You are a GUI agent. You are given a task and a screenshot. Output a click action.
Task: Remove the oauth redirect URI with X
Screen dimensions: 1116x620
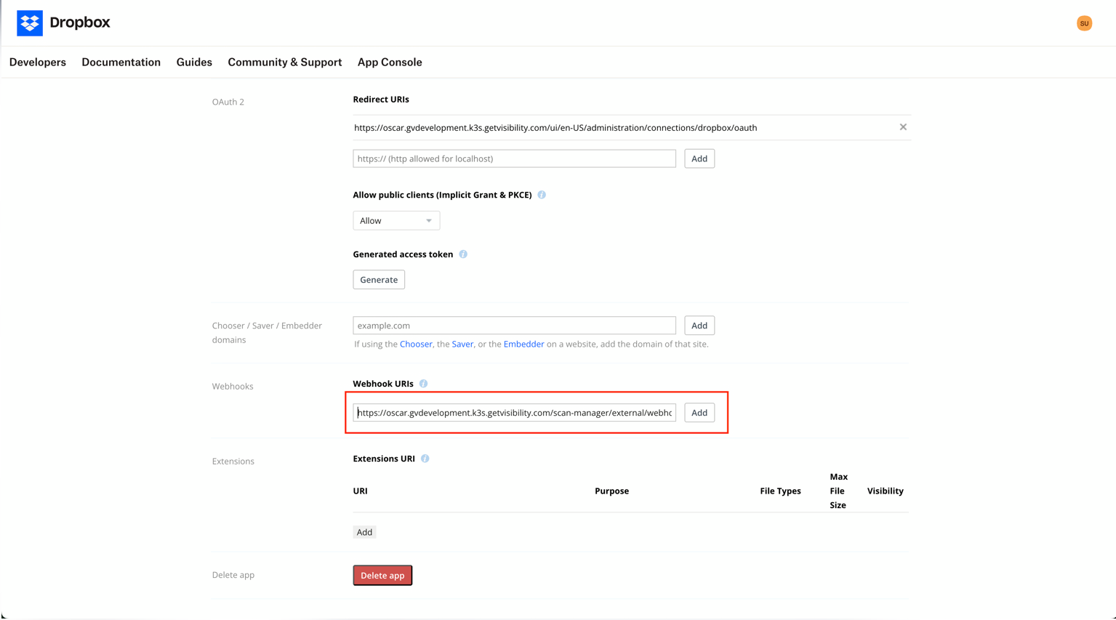(903, 127)
